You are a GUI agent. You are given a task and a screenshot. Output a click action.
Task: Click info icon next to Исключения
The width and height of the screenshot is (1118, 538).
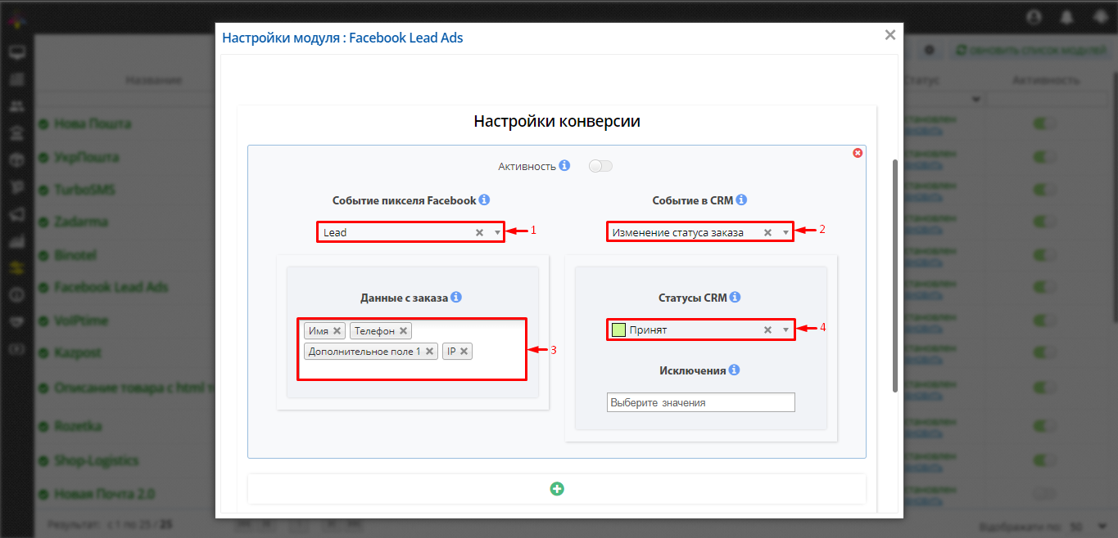click(x=734, y=370)
